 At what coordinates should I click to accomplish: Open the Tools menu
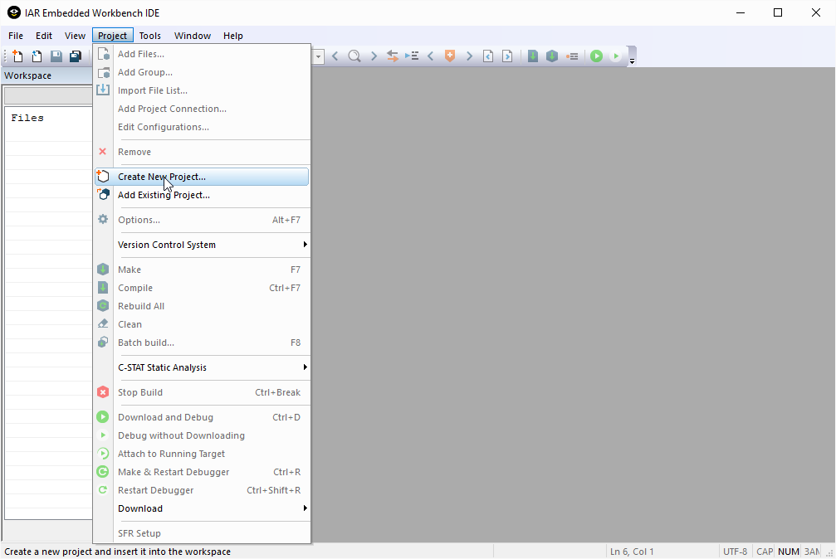(x=149, y=36)
